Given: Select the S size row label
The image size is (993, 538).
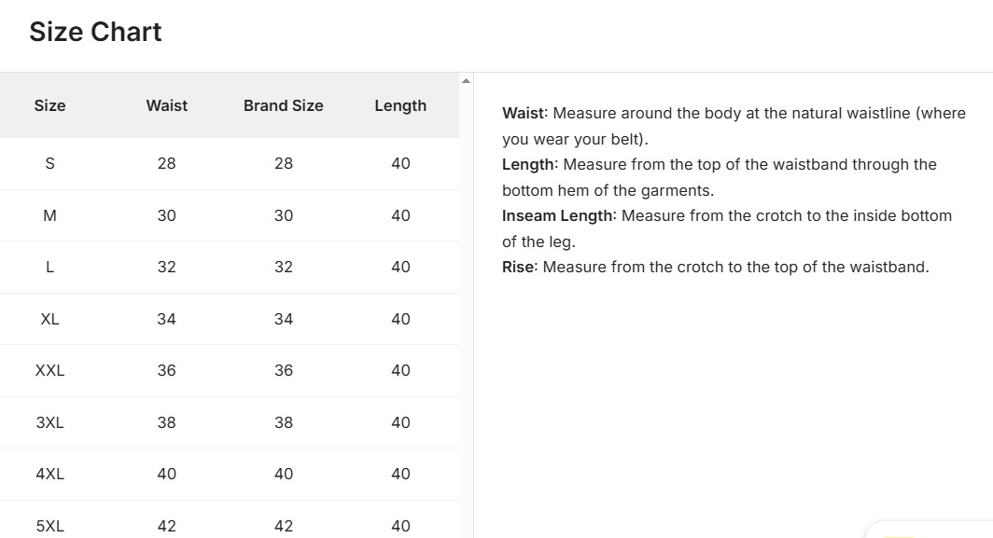Looking at the screenshot, I should 49,163.
